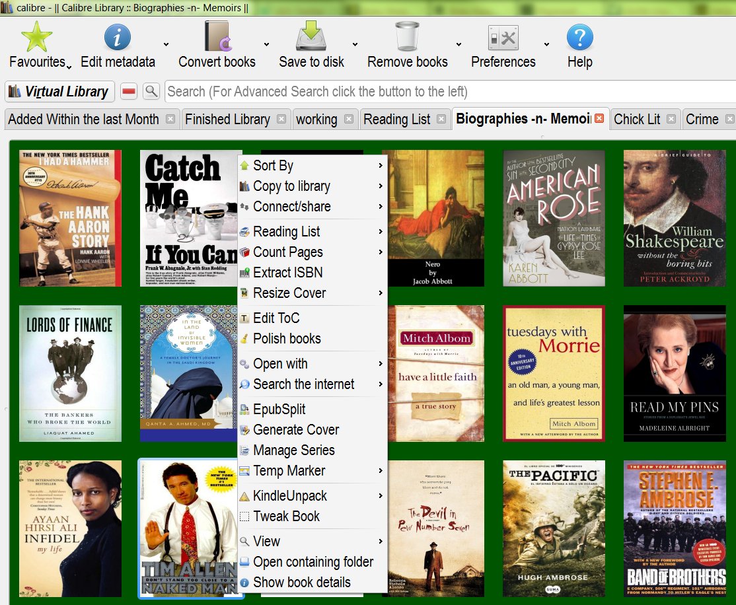Click the Favourites star icon
The height and width of the screenshot is (605, 736).
36,37
